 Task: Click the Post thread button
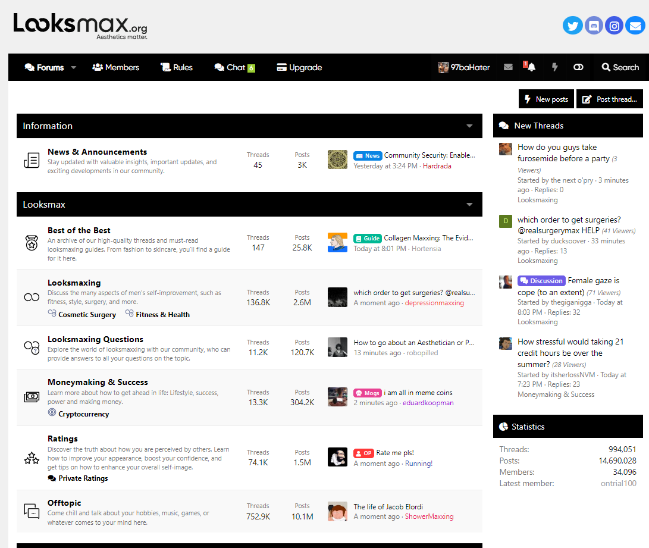point(610,99)
